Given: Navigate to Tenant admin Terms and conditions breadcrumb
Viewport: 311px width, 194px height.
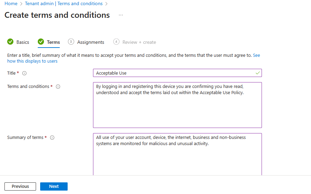Looking at the screenshot, I should tap(64, 4).
